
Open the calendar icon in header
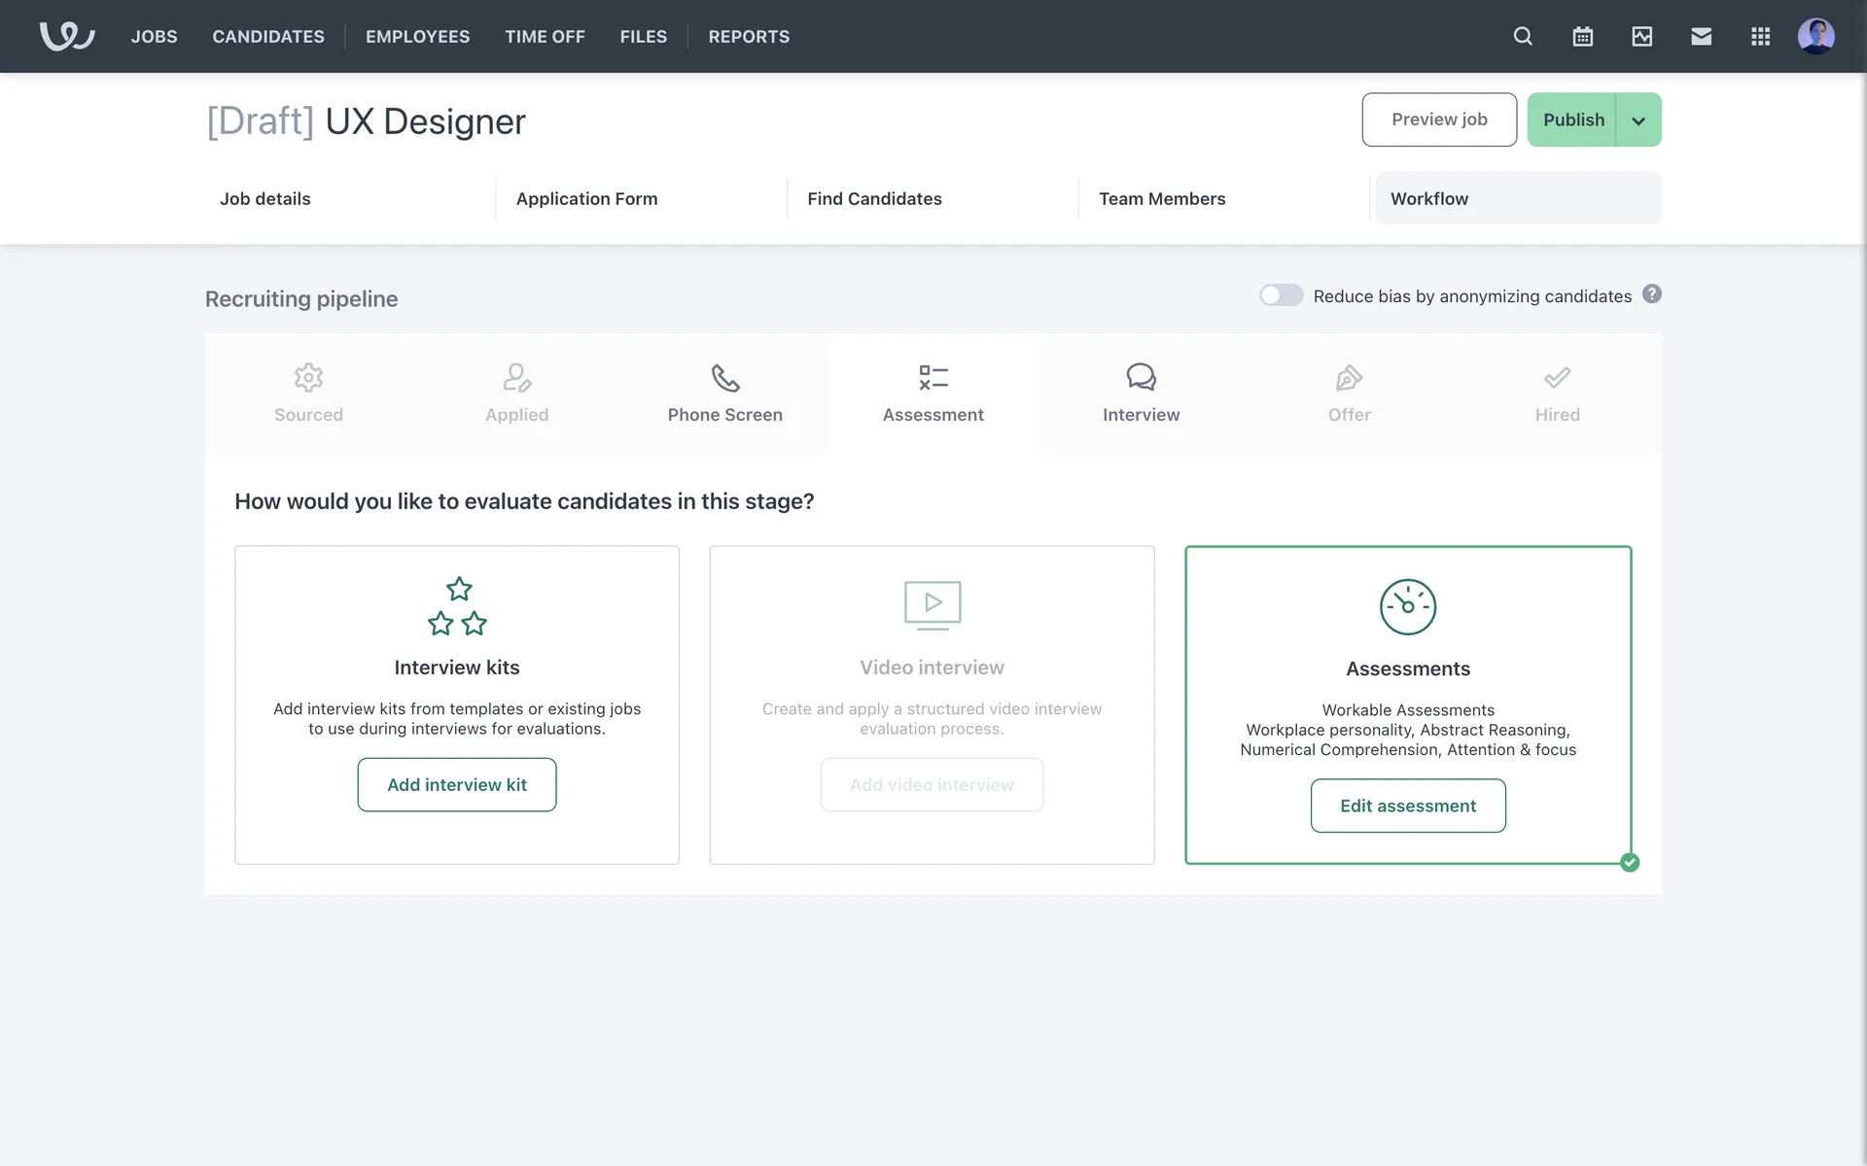click(x=1582, y=36)
